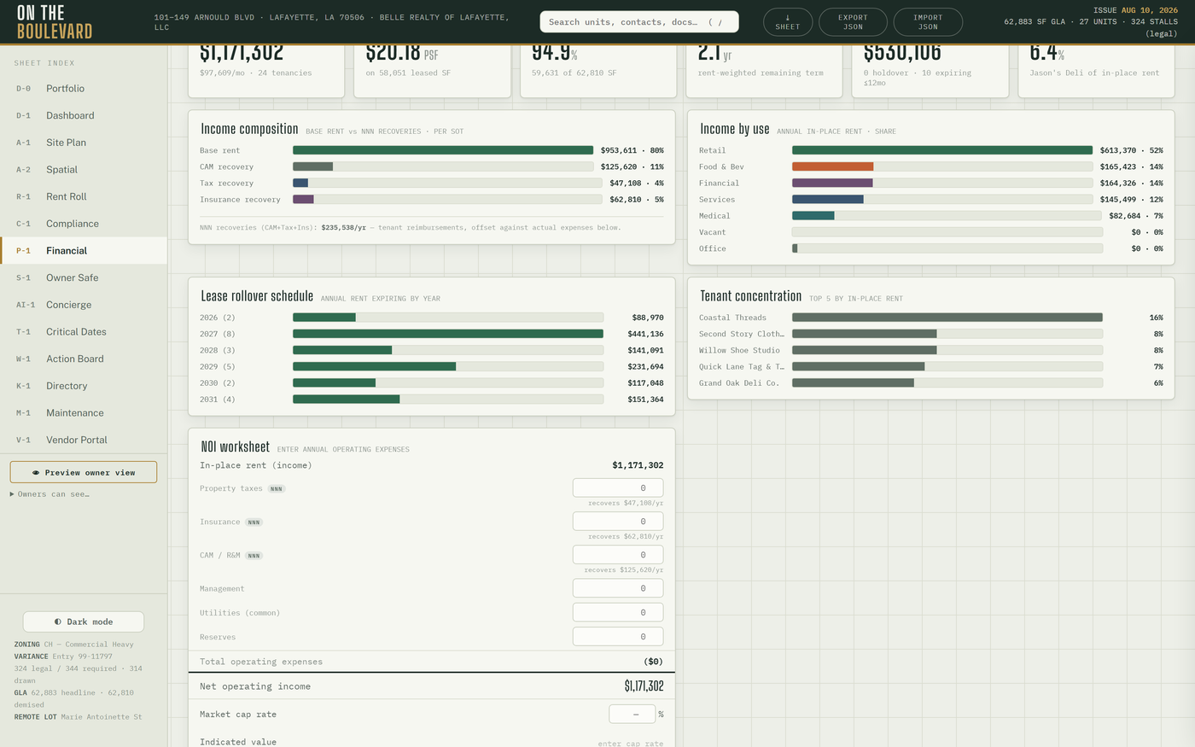Click the Coastal Threads concentration bar
The image size is (1195, 747).
point(947,318)
